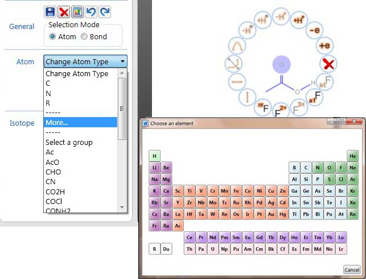Image resolution: width=366 pixels, height=279 pixels.
Task: Pick carbon C in periodic table
Action: [x=306, y=168]
